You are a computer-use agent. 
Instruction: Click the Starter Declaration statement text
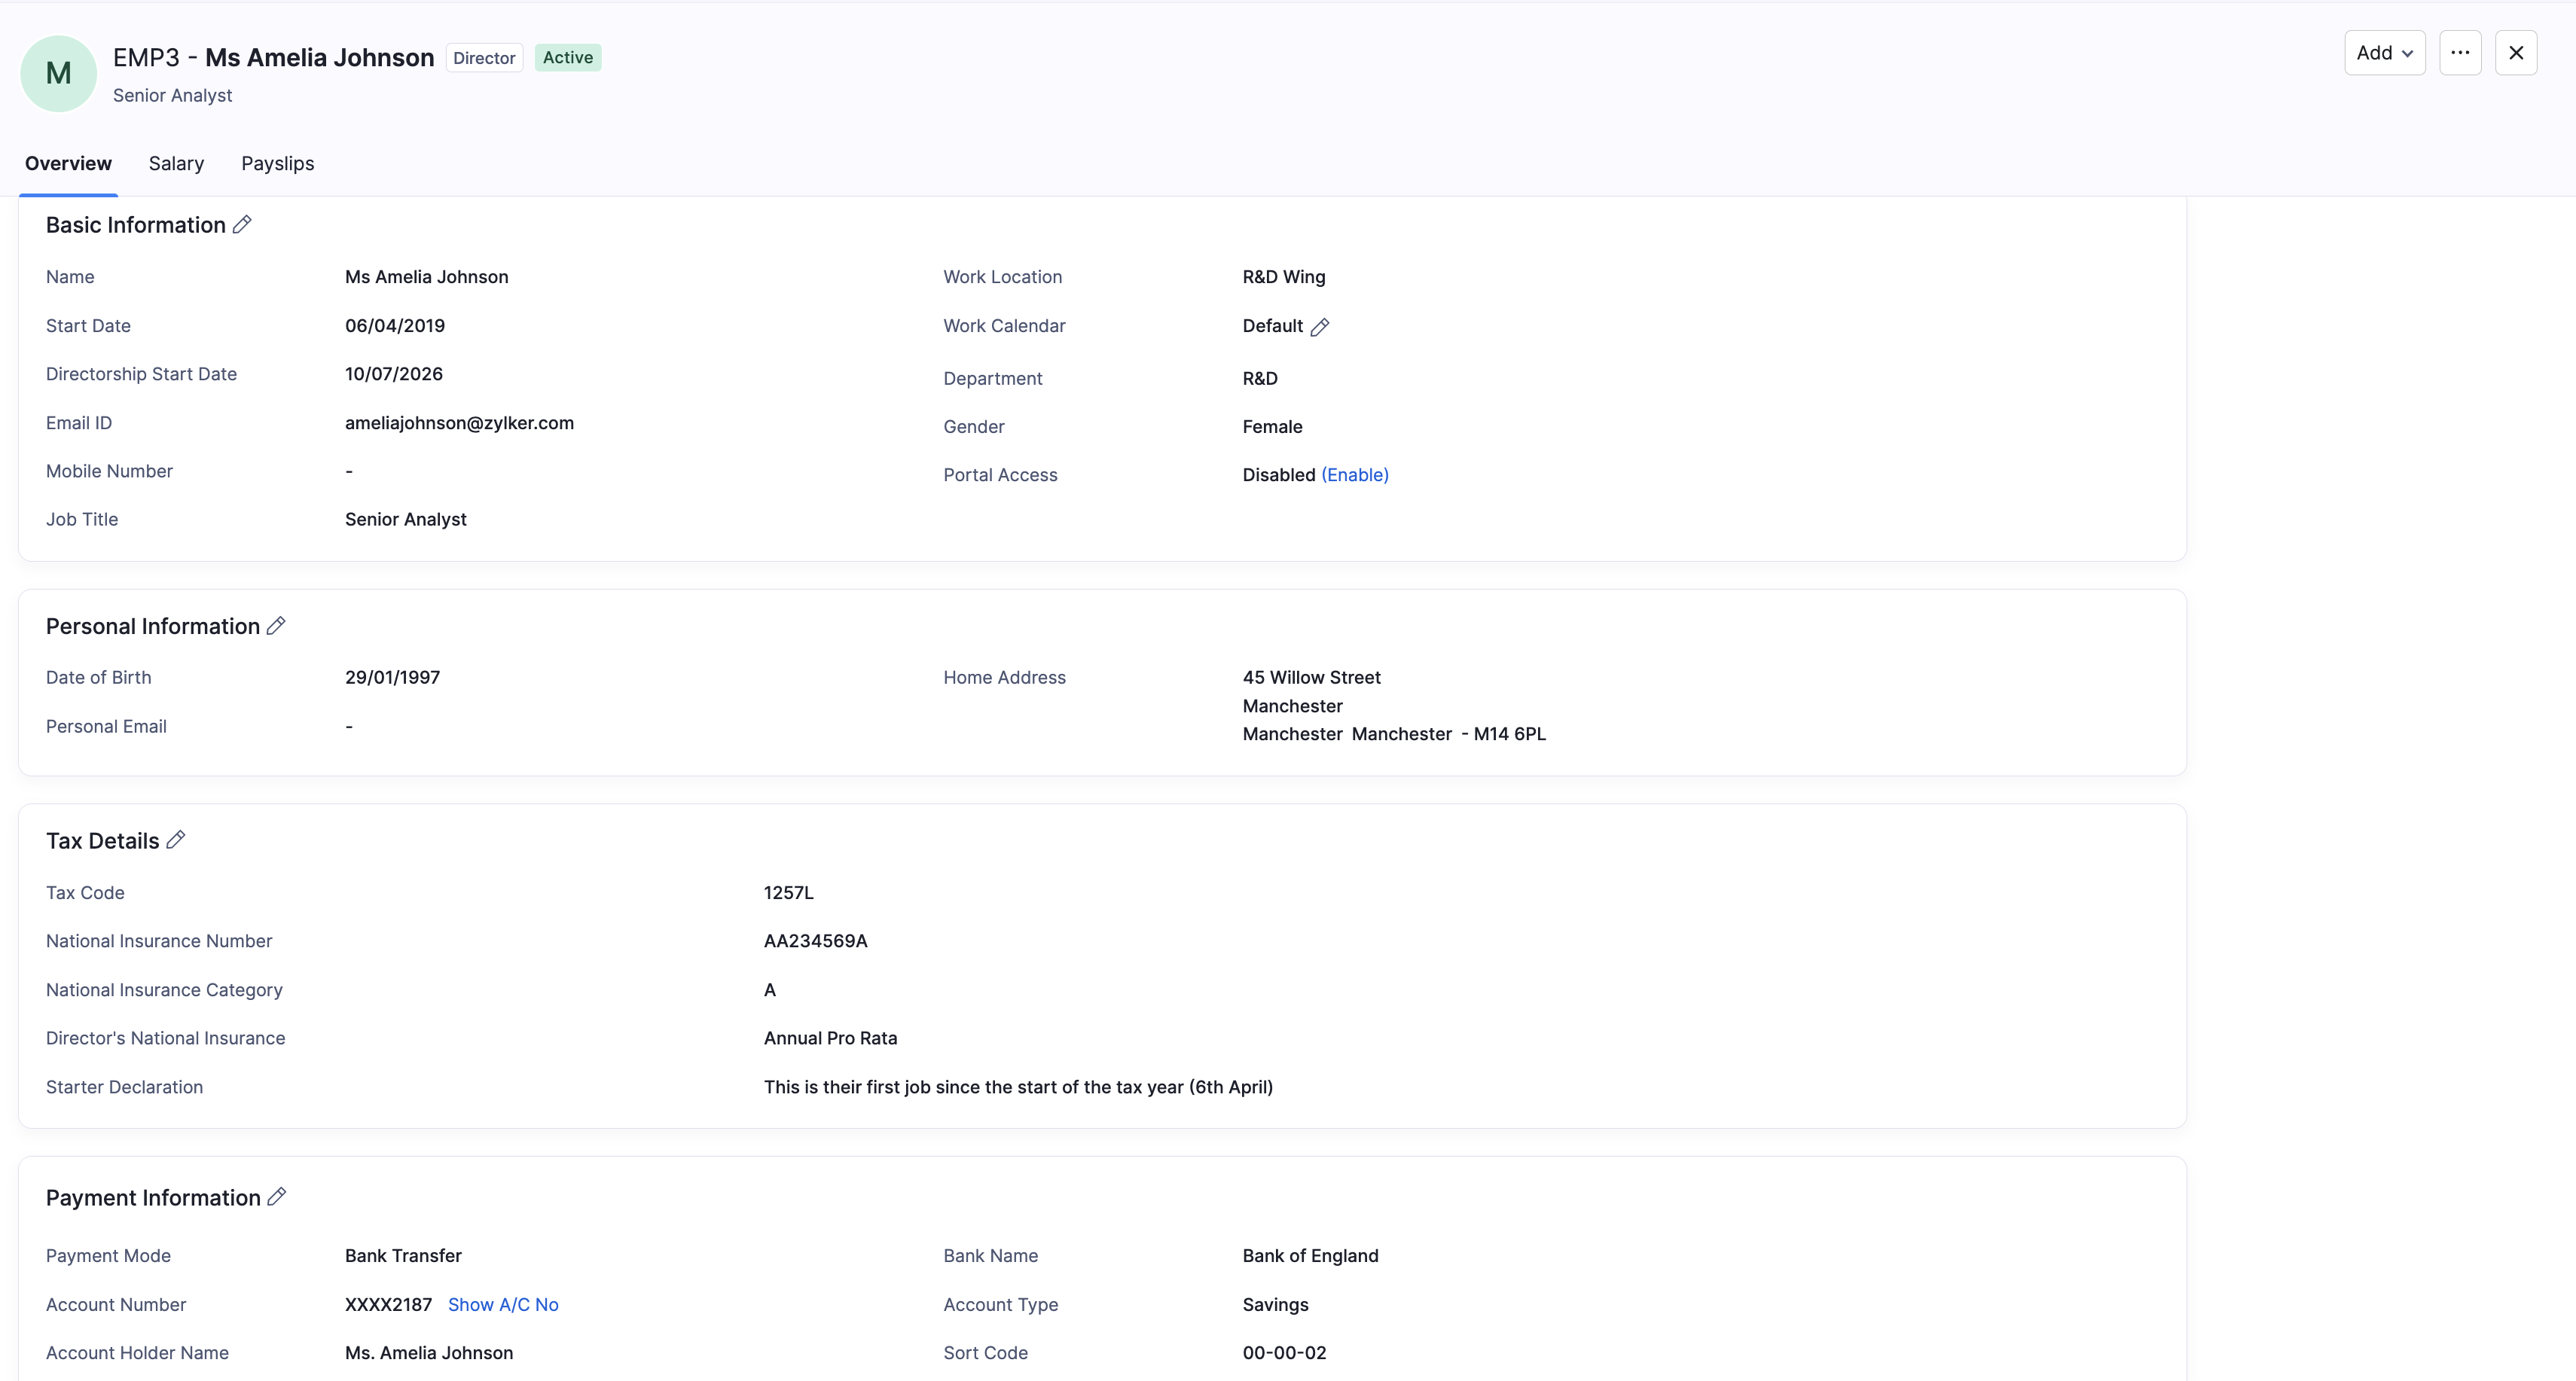(1018, 1087)
